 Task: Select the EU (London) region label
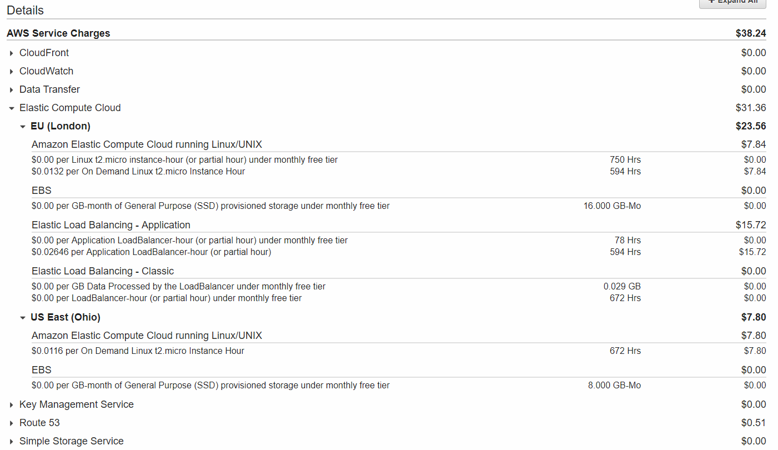61,126
